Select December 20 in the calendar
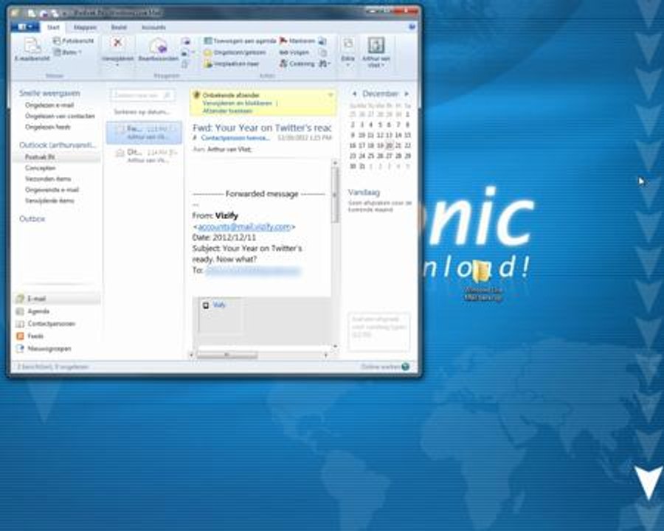Image resolution: width=664 pixels, height=531 pixels. [x=389, y=146]
